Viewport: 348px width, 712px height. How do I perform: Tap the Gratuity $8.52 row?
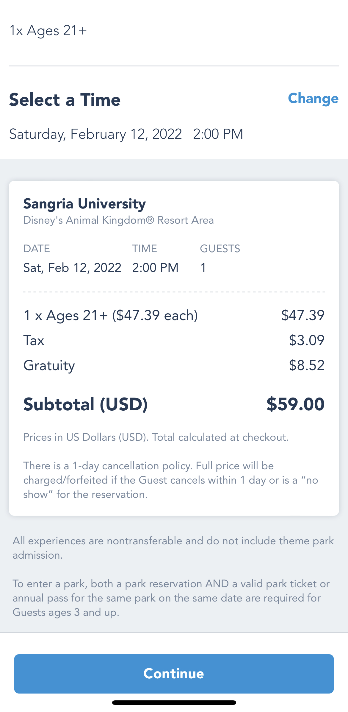click(x=174, y=365)
